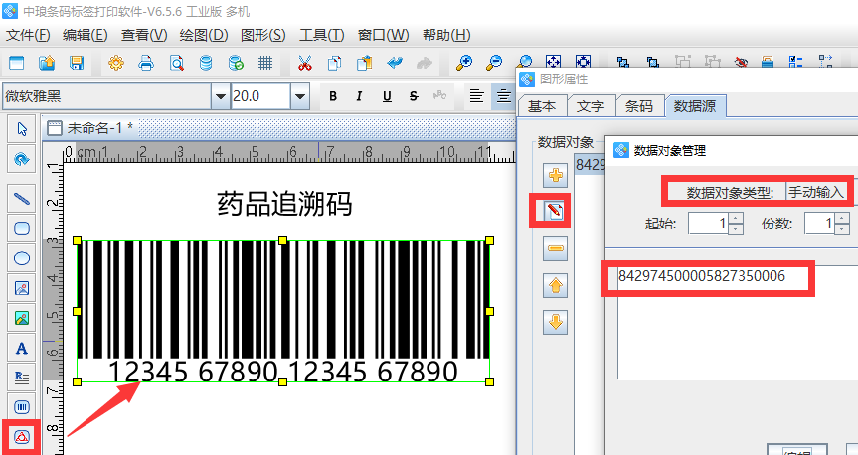Toggle the grid display icon
This screenshot has width=858, height=455.
(265, 63)
